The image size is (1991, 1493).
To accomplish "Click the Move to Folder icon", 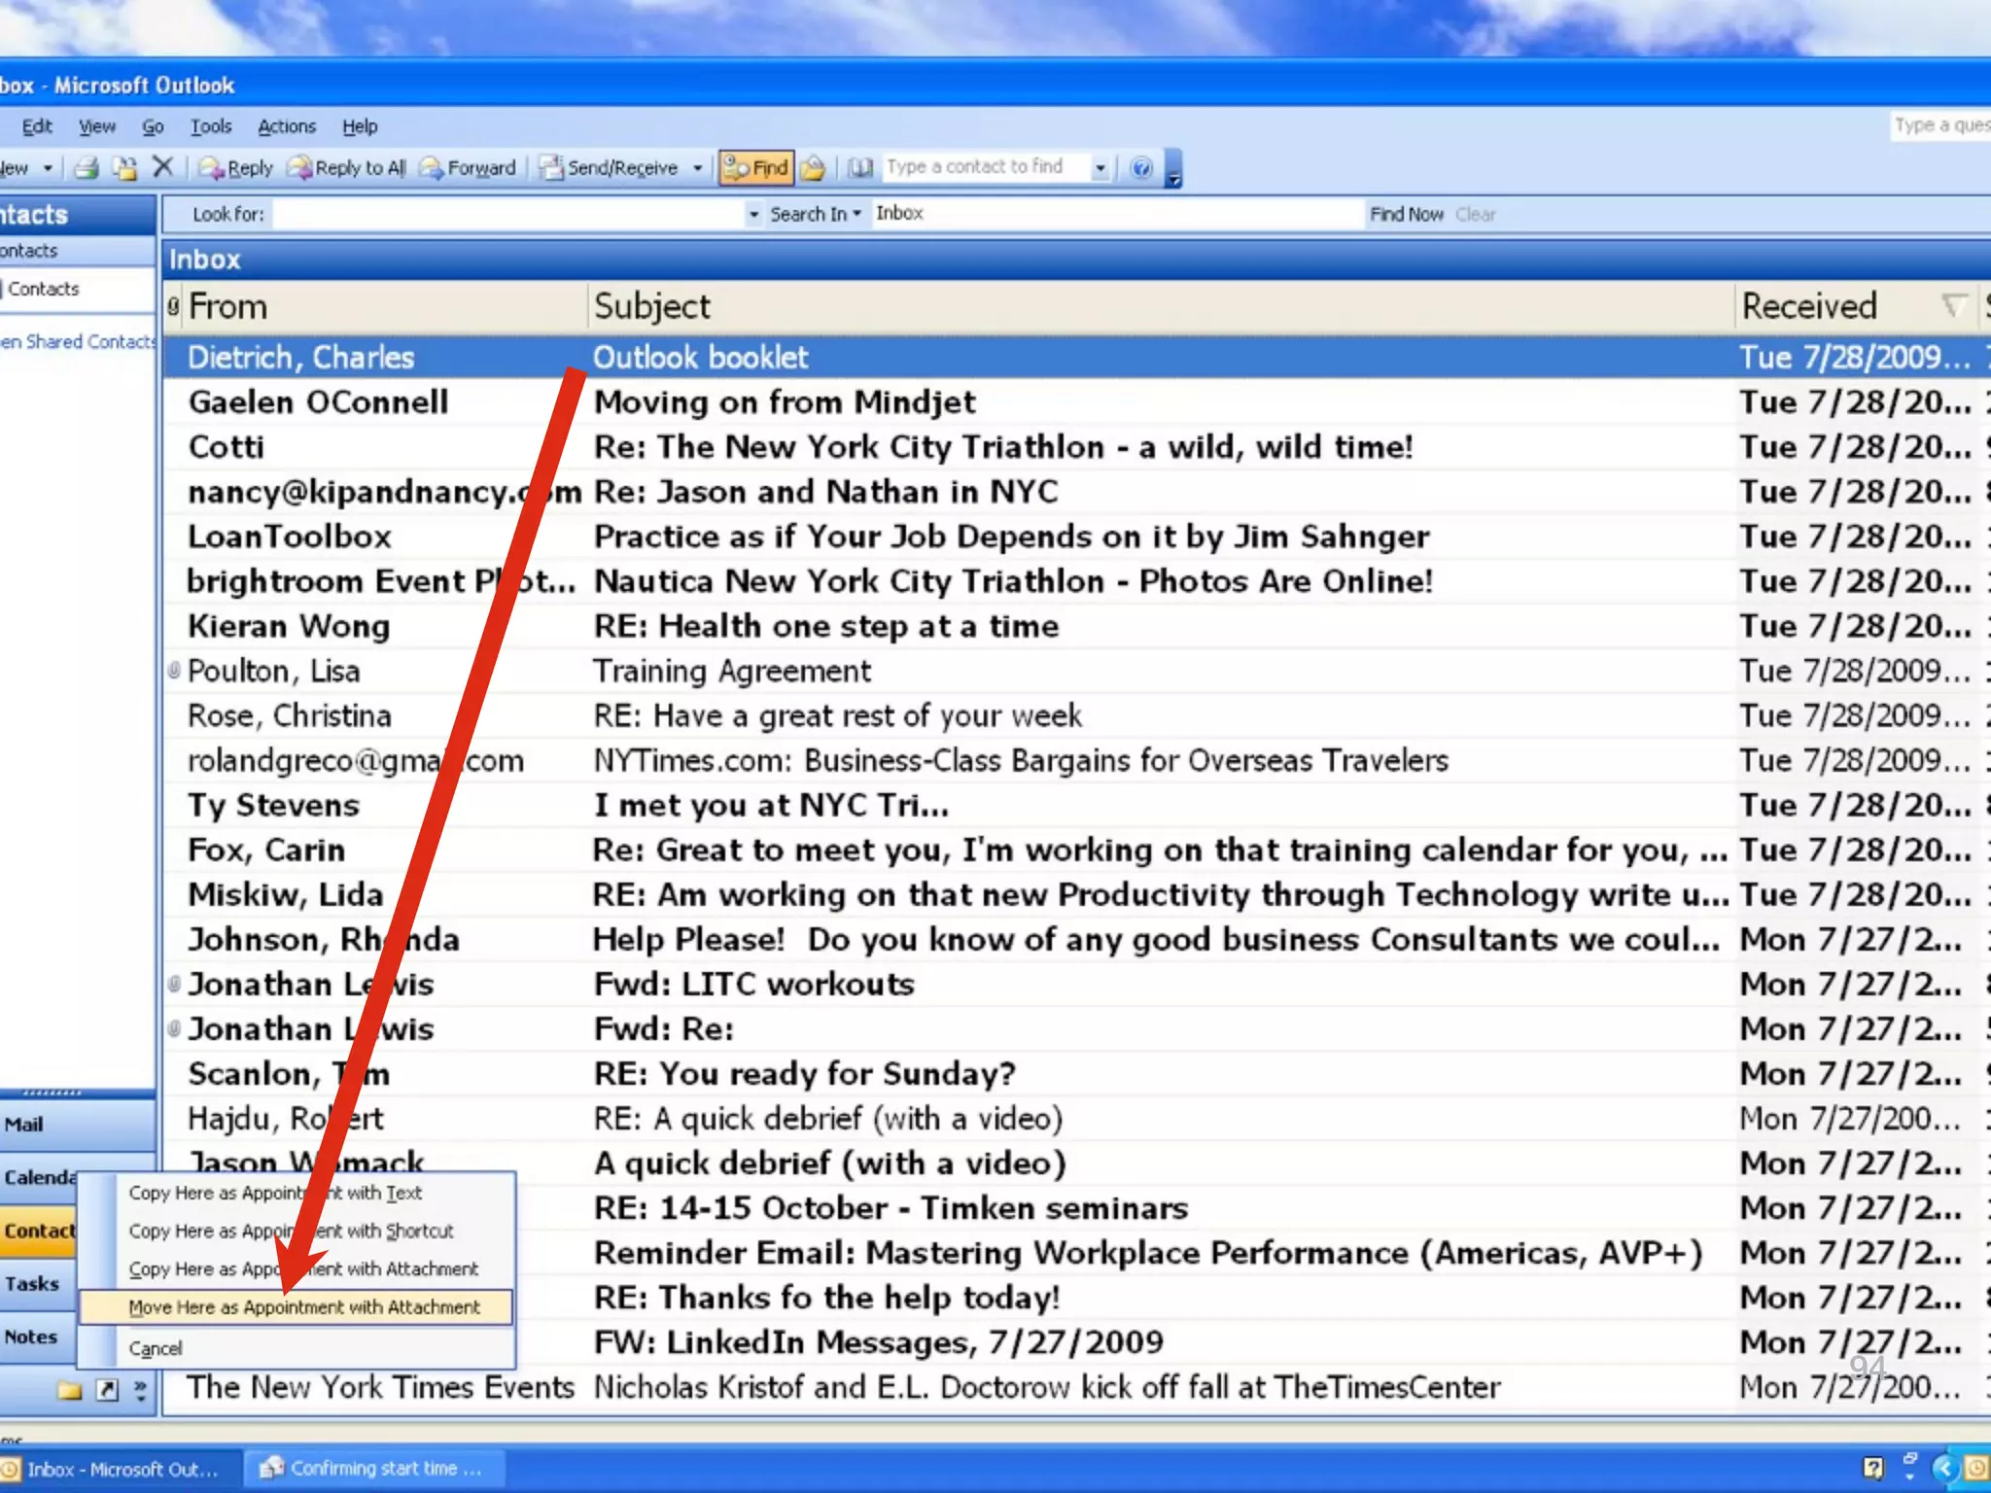I will (124, 167).
